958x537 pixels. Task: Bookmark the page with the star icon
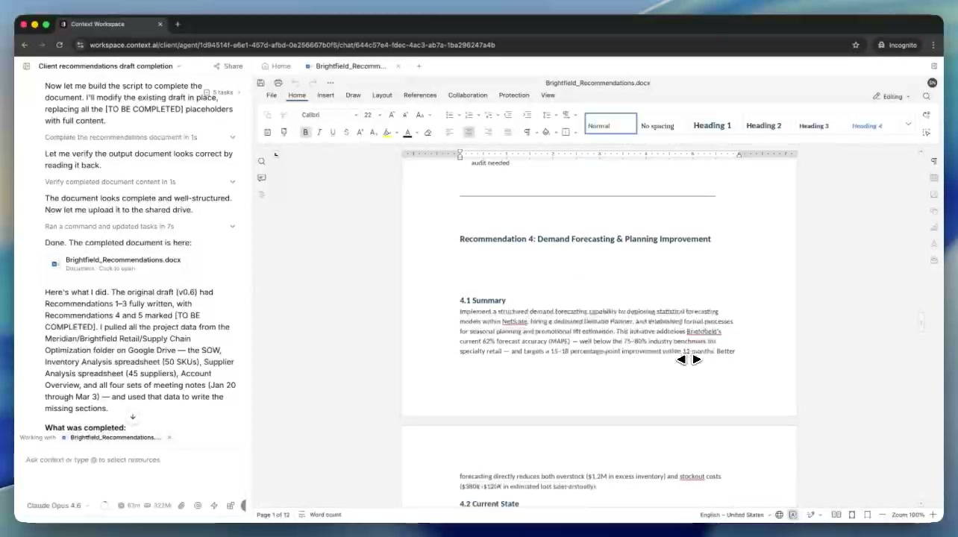point(856,45)
